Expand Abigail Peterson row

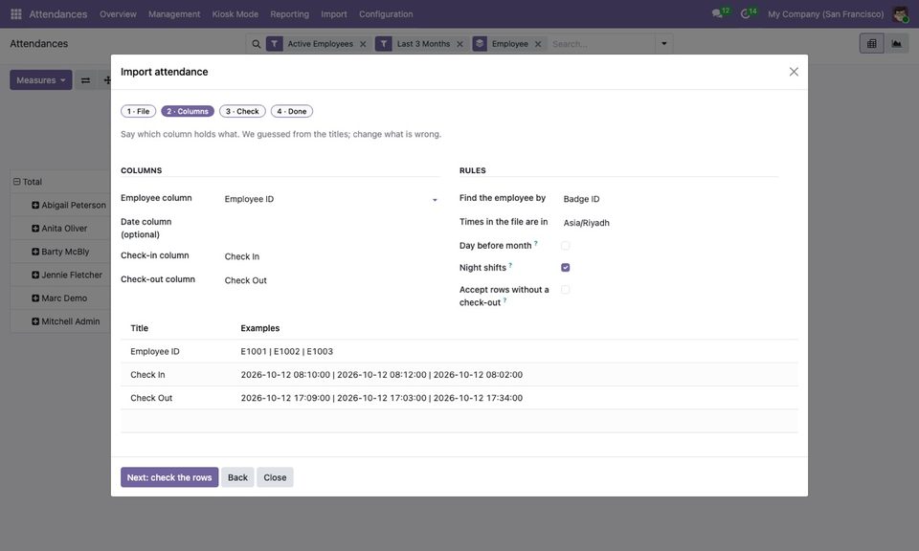pyautogui.click(x=35, y=205)
